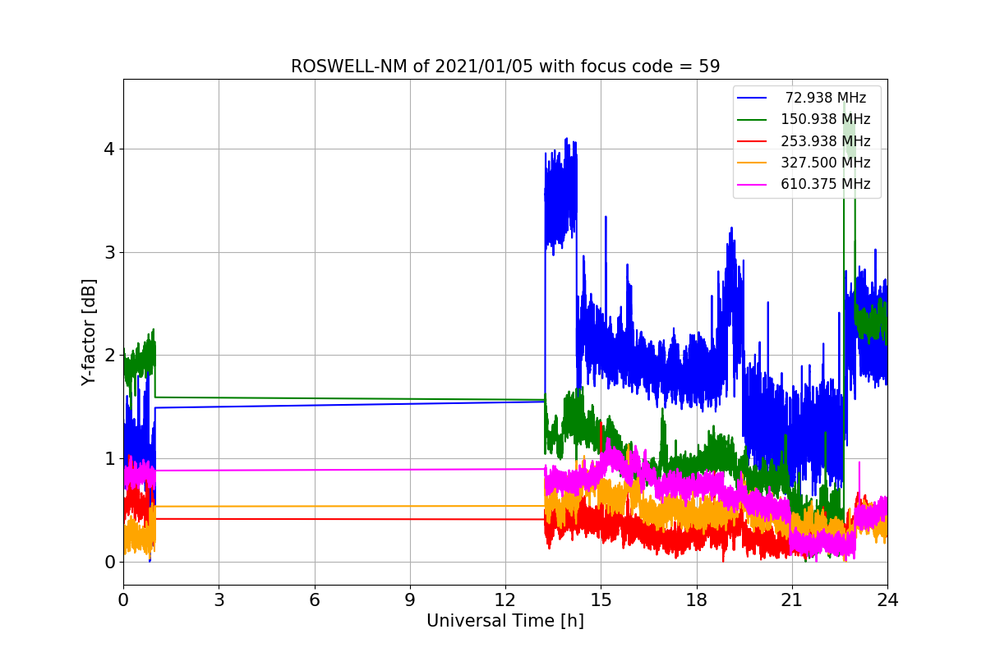The width and height of the screenshot is (986, 657).
Task: Select the 327.500 MHz legend label
Action: tap(826, 163)
